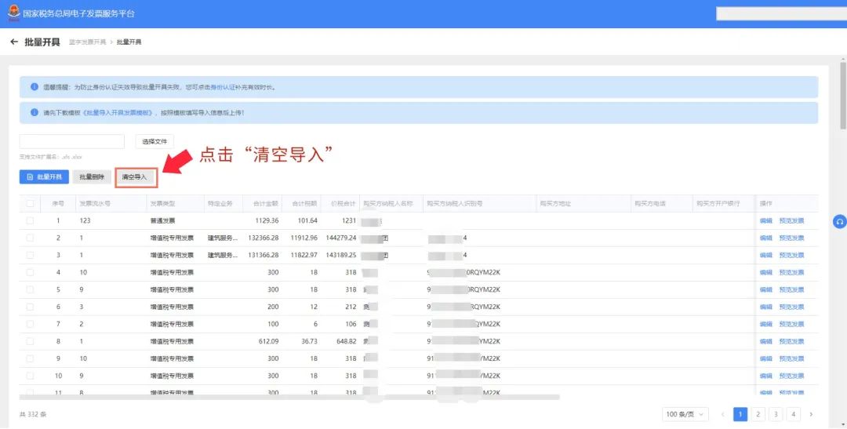Click the 发票类型 column header
This screenshot has height=429, width=847.
162,204
